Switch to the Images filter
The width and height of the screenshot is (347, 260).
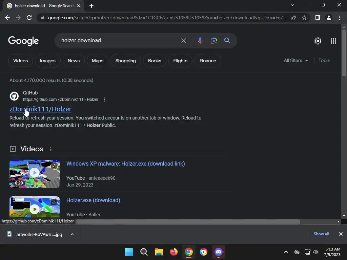click(47, 61)
